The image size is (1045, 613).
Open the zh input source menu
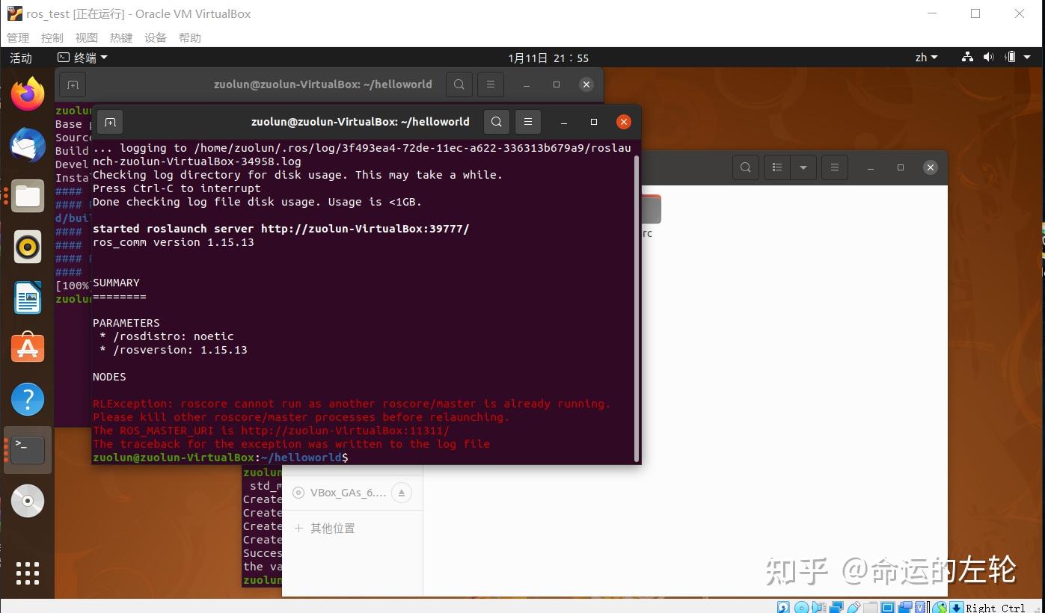click(925, 57)
